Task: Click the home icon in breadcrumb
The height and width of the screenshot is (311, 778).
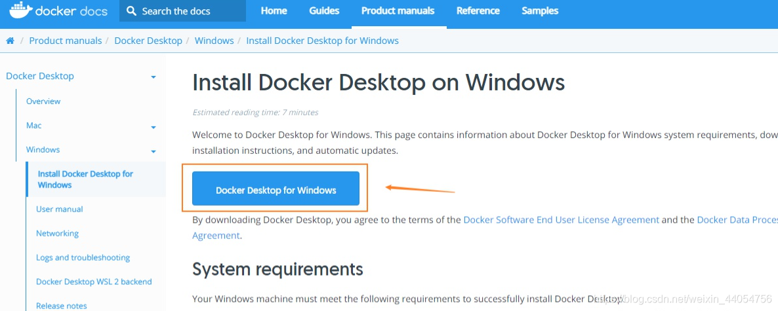Action: click(x=10, y=41)
